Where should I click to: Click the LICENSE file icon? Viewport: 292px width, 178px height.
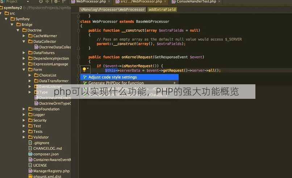click(30, 165)
